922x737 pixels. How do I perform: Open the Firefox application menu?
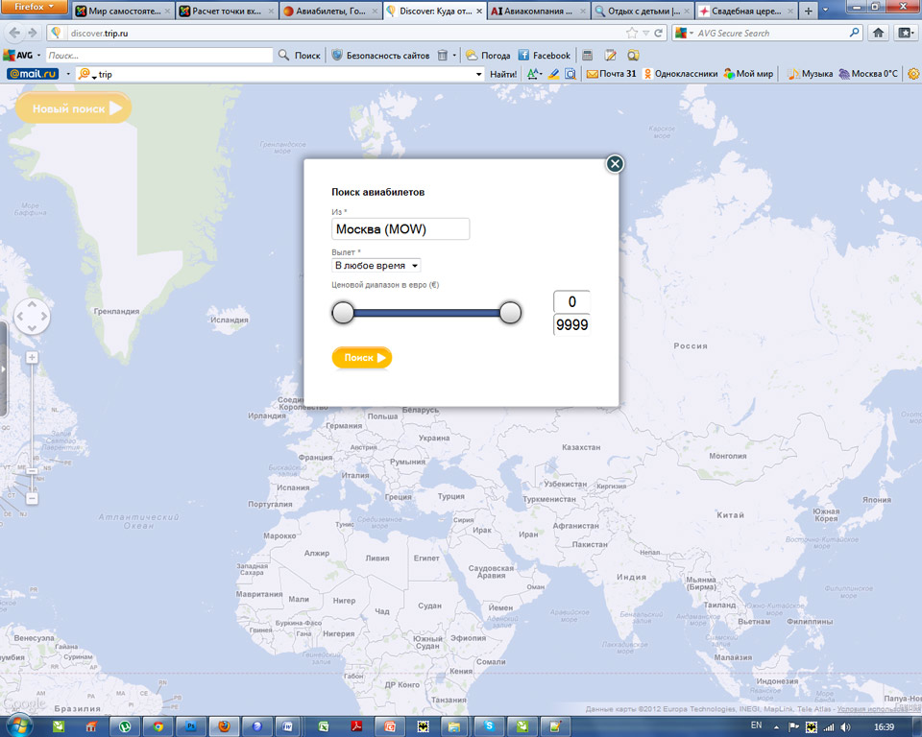(x=35, y=7)
